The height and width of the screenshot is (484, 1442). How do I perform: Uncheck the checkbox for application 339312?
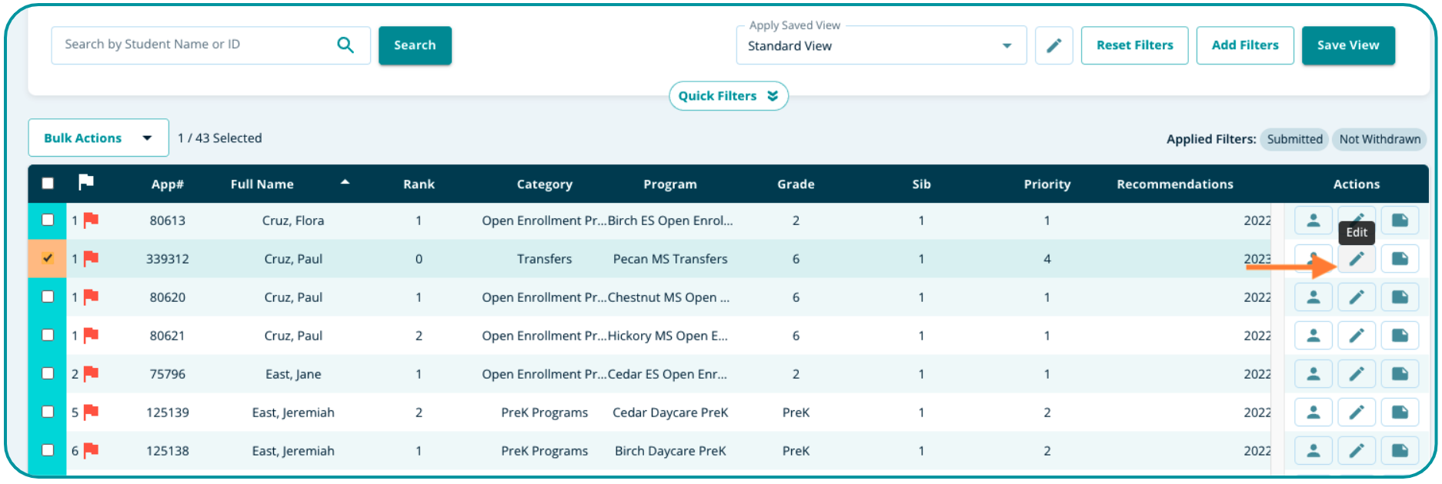(x=48, y=259)
